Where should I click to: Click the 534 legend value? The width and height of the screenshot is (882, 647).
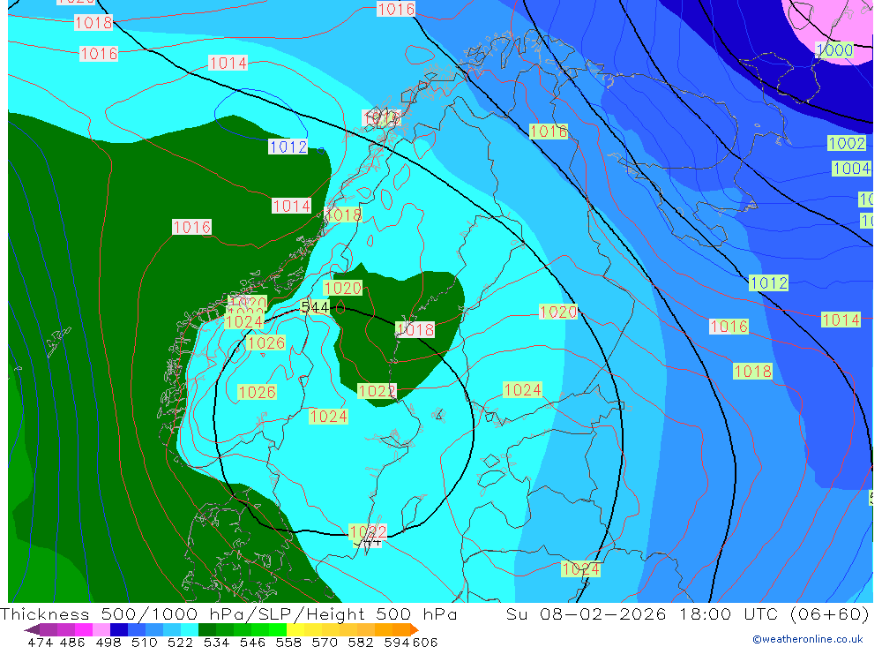point(217,642)
